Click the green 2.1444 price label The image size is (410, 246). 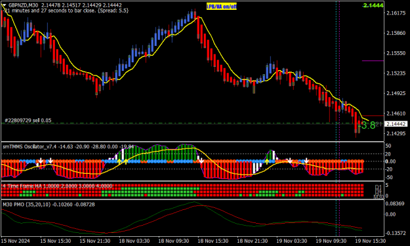373,5
